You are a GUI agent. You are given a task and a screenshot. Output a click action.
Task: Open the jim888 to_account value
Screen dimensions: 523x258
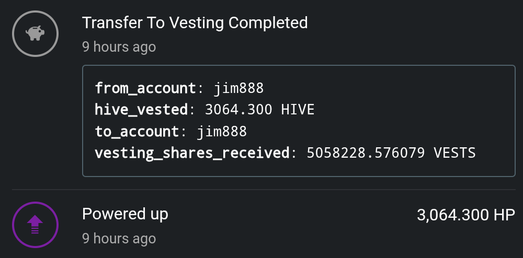222,132
